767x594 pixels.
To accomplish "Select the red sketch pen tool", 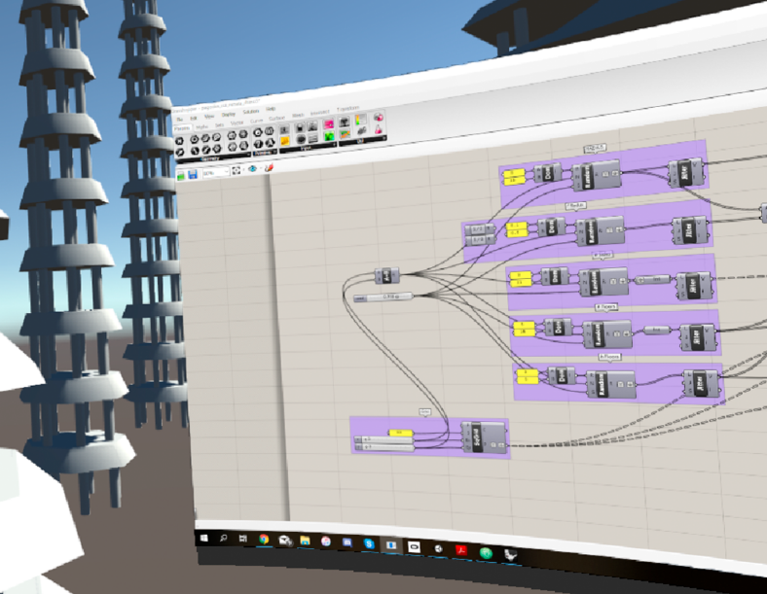I will [x=269, y=167].
